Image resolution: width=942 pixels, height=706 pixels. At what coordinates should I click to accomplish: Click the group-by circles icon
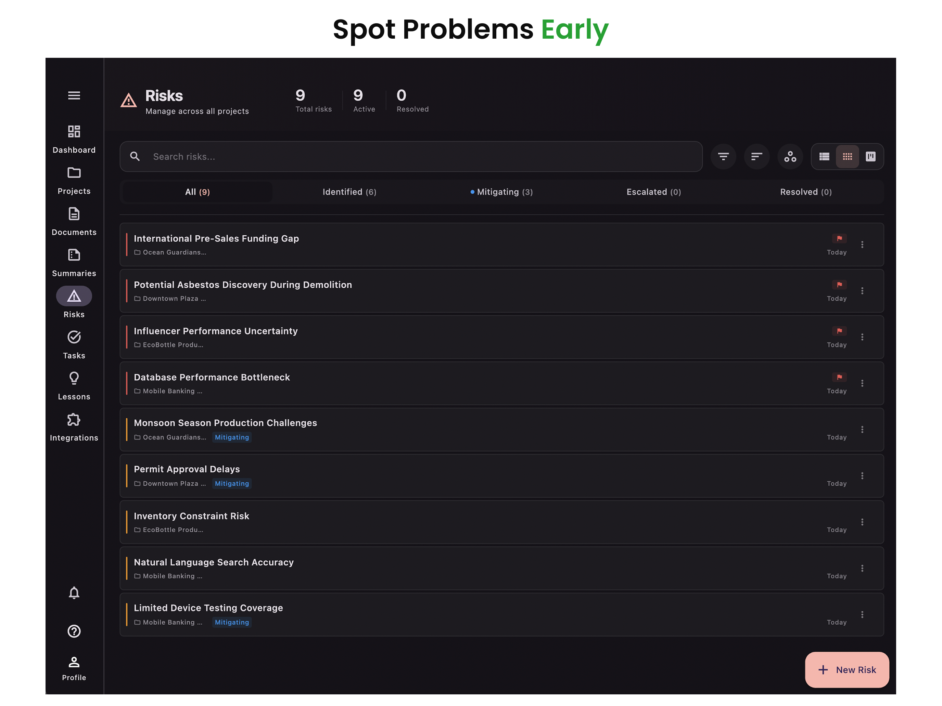click(790, 157)
